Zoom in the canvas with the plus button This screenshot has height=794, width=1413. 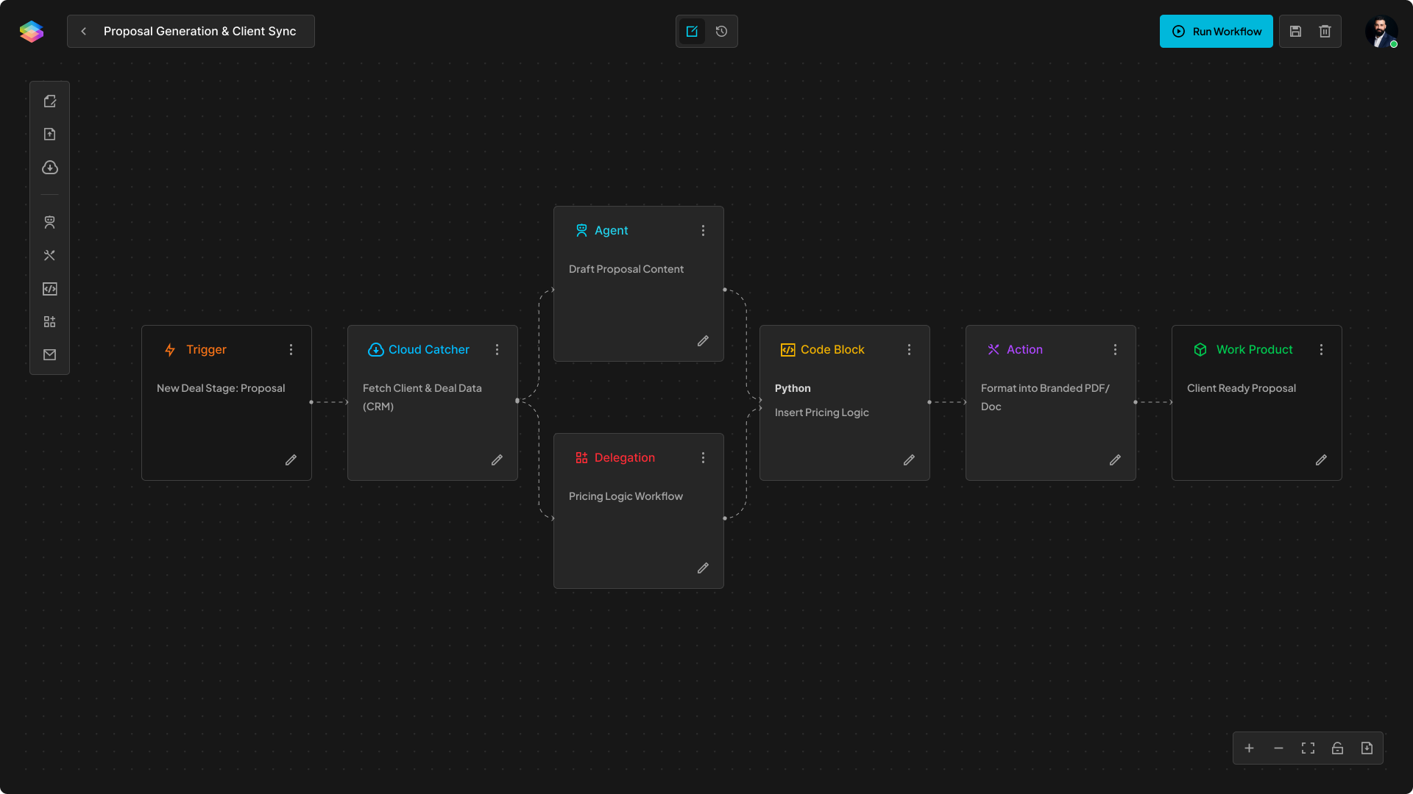tap(1249, 748)
